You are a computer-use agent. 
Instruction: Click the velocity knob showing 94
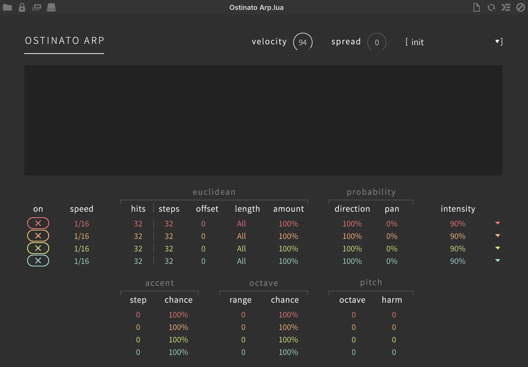[303, 42]
